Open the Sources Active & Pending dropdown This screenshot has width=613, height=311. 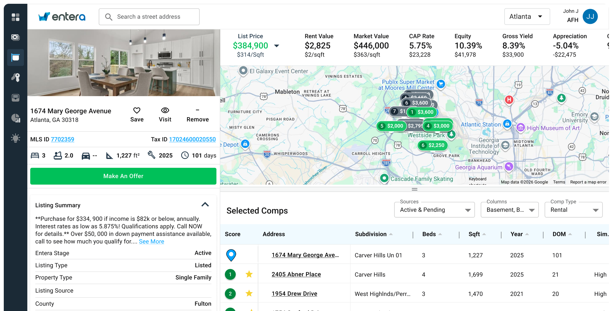point(434,210)
